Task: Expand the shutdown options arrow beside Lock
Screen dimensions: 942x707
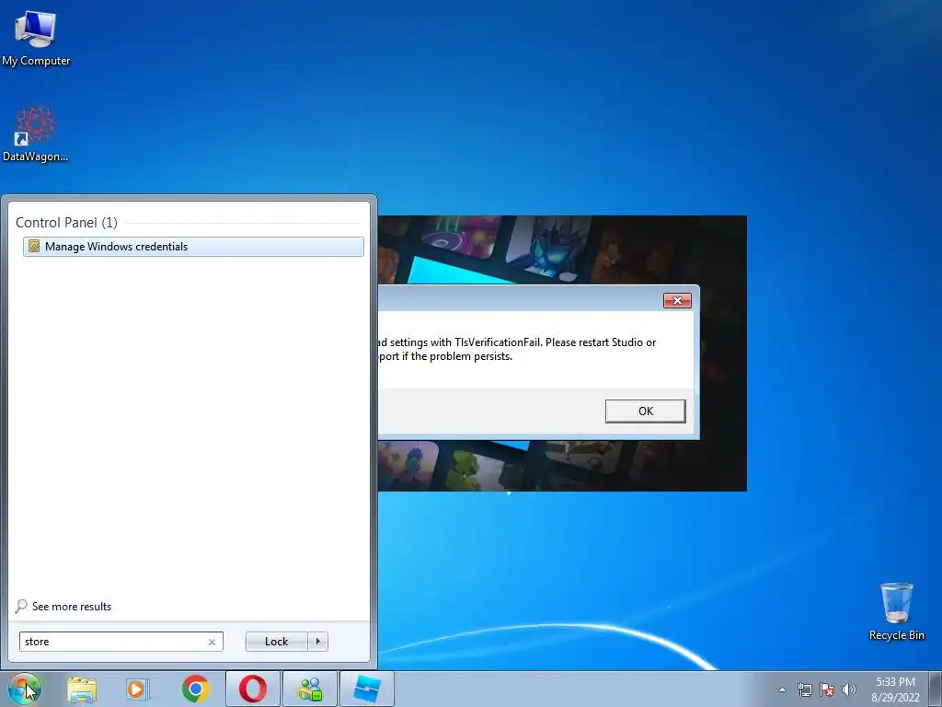Action: click(317, 642)
